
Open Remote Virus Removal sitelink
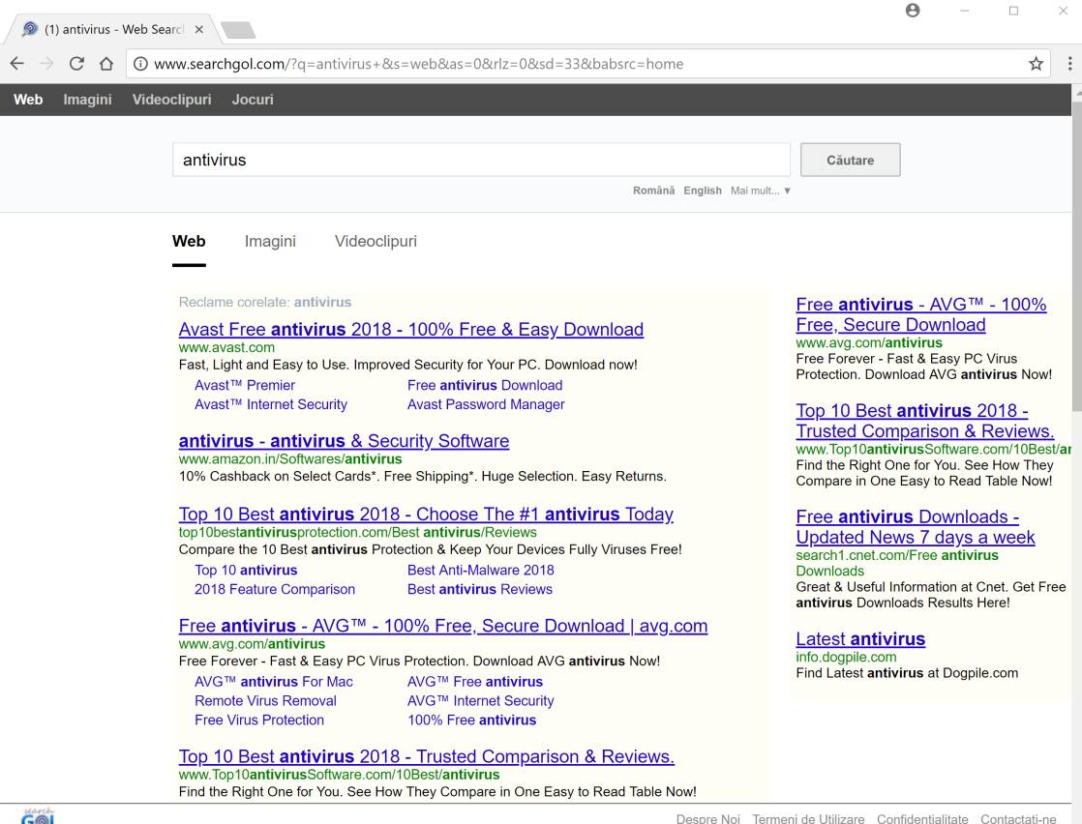pos(266,701)
